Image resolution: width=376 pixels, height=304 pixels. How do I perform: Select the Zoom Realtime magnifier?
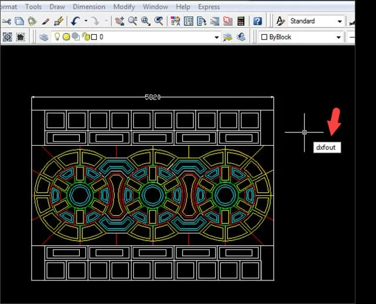coord(133,21)
